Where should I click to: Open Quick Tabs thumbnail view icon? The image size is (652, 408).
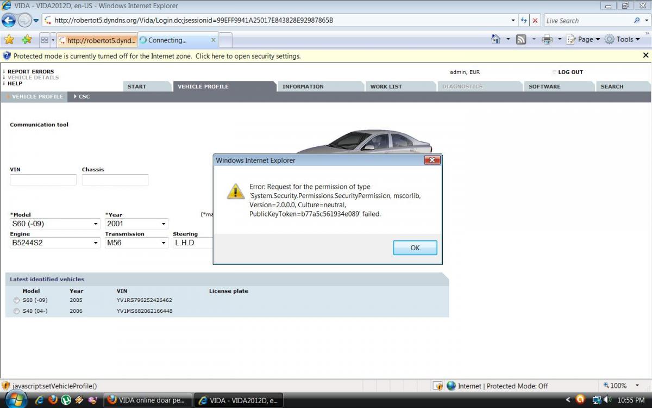click(45, 40)
